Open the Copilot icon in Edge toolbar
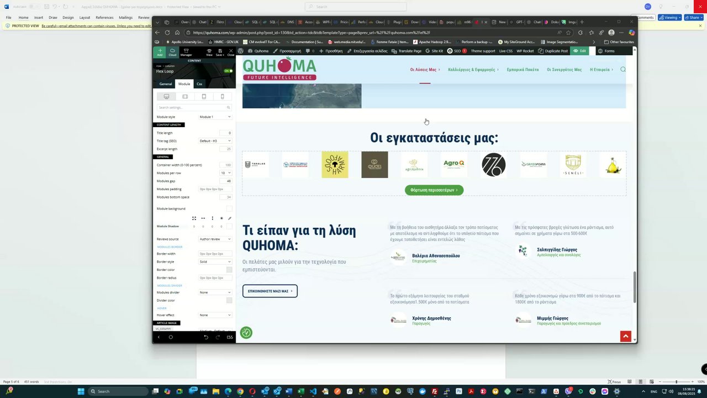Image resolution: width=707 pixels, height=398 pixels. coord(632,33)
